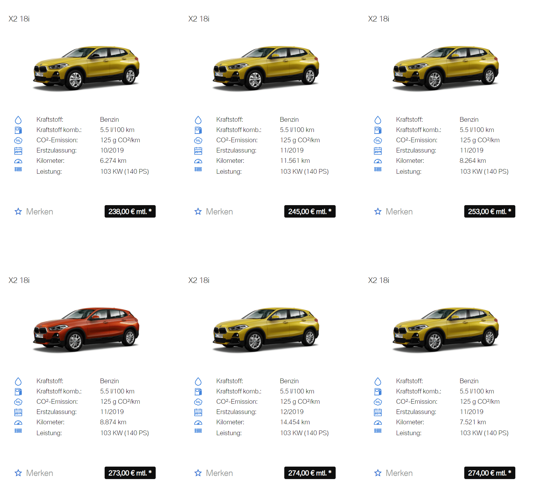Click the fuel pump icon on the 7.521 km card

coord(378,392)
